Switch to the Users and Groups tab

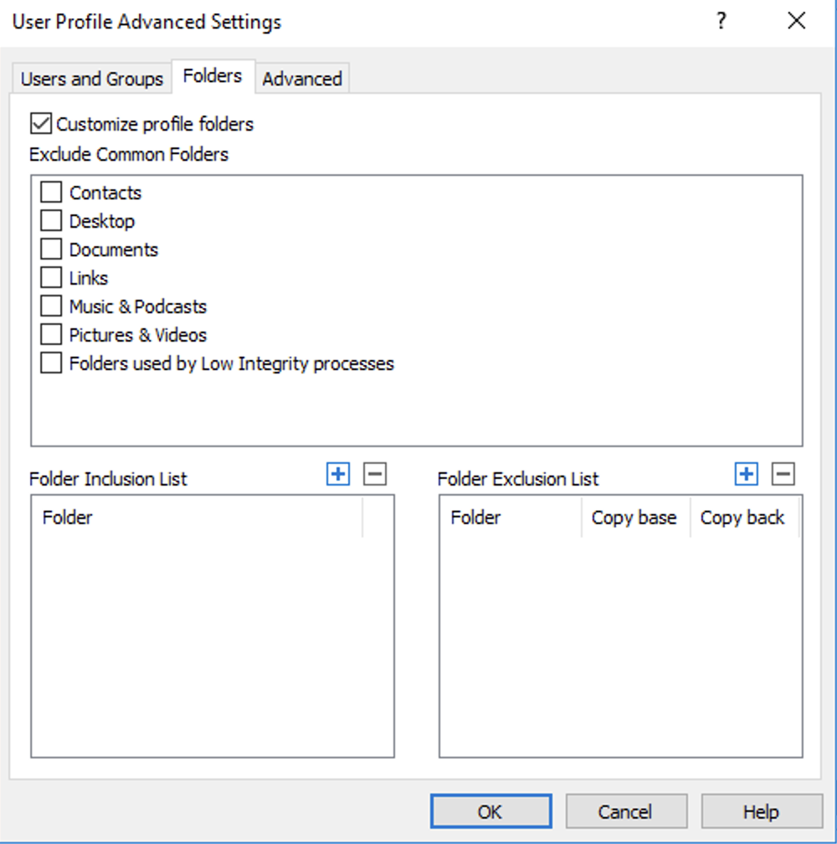tap(92, 79)
